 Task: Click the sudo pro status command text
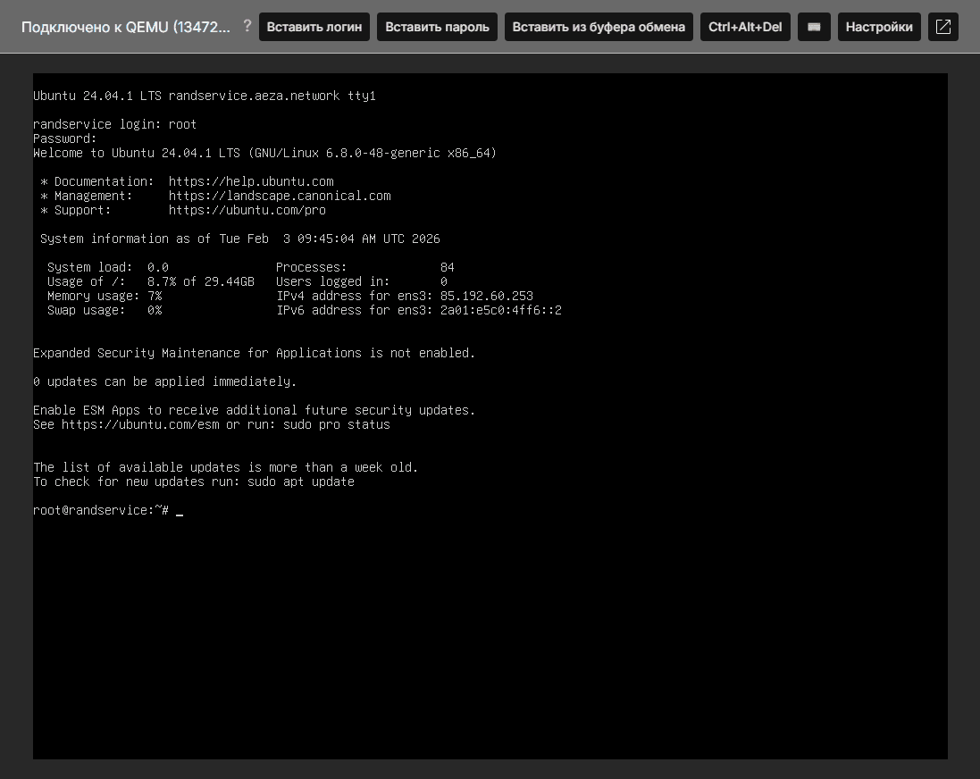click(336, 424)
